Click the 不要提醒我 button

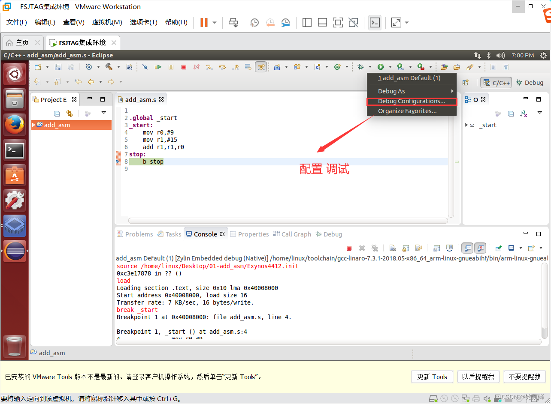tap(524, 377)
